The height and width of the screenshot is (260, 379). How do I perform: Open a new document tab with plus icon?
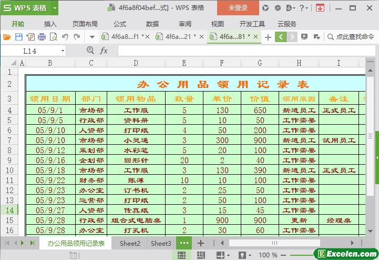click(268, 37)
